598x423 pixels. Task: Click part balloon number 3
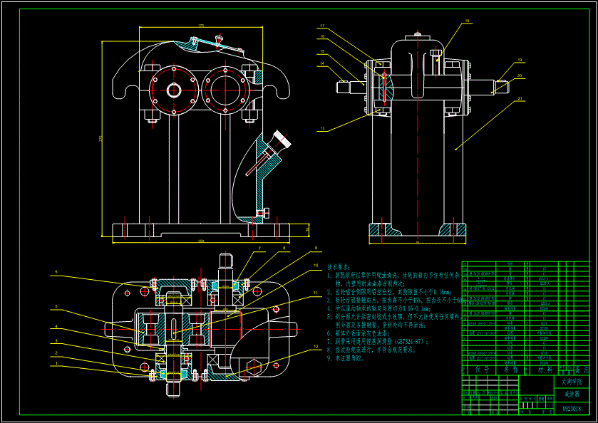click(56, 341)
